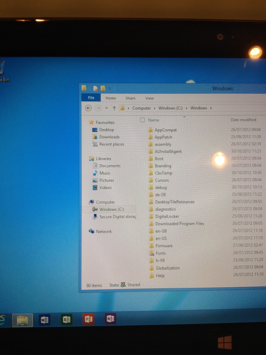This screenshot has width=266, height=355.
Task: Select the Boot folder
Action: (x=159, y=159)
